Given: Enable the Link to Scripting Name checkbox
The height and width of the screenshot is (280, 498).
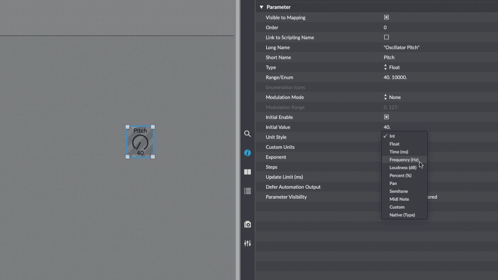Looking at the screenshot, I should (386, 37).
